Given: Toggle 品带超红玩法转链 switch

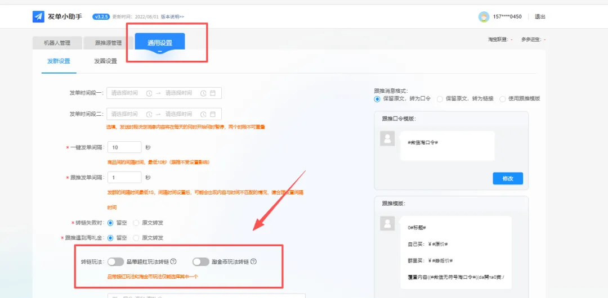Looking at the screenshot, I should 115,262.
